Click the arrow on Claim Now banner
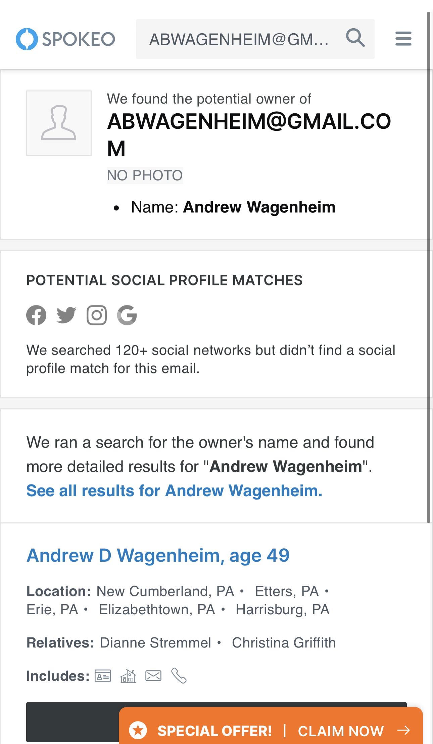Image resolution: width=433 pixels, height=744 pixels. tap(403, 730)
